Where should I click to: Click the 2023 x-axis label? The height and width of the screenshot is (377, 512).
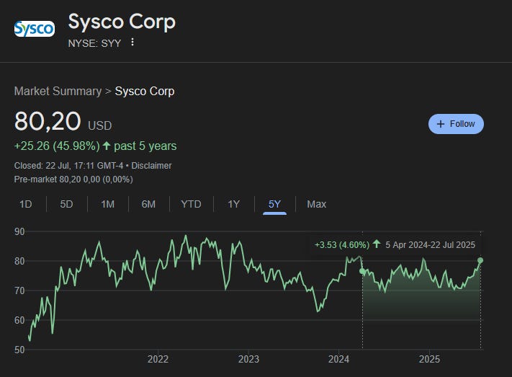pos(248,359)
